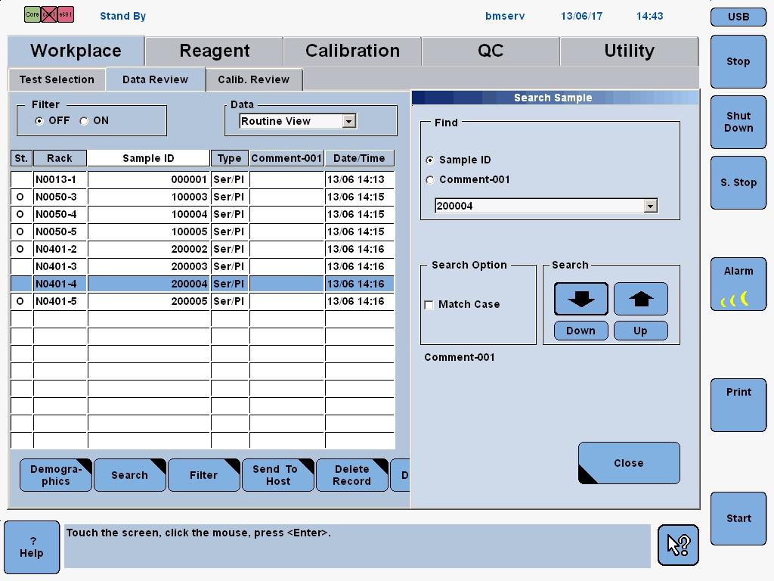Image resolution: width=774 pixels, height=581 pixels.
Task: Click the Rack column header
Action: (x=60, y=159)
